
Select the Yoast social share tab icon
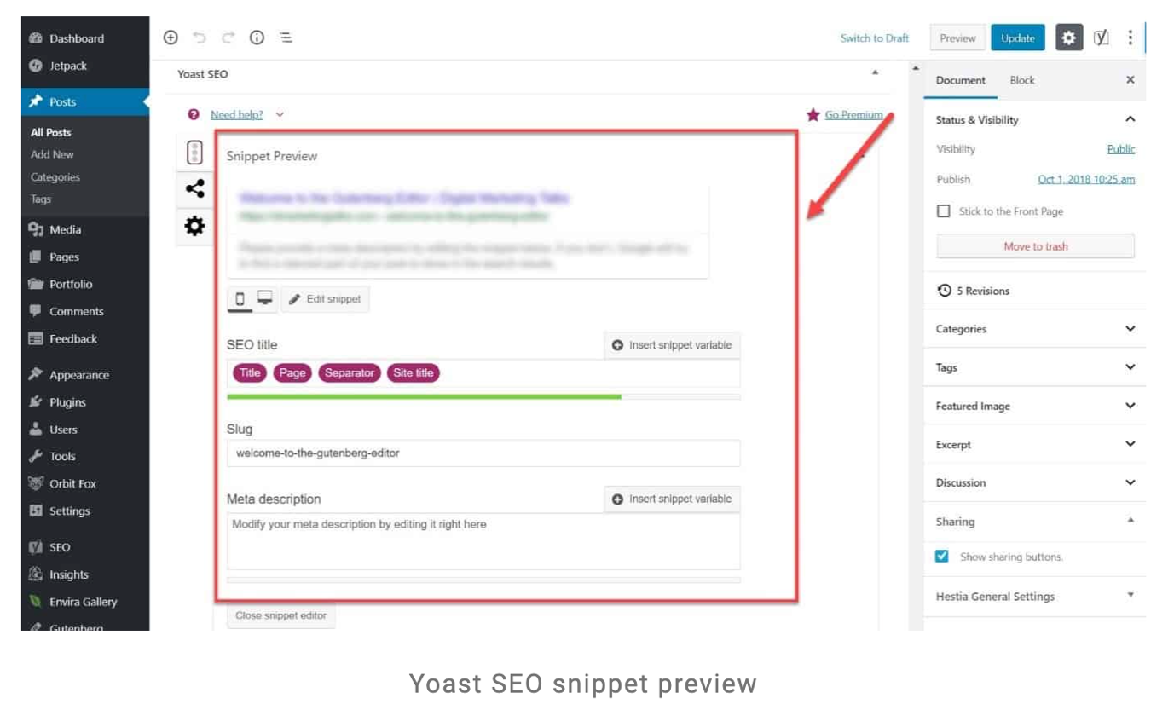click(194, 189)
